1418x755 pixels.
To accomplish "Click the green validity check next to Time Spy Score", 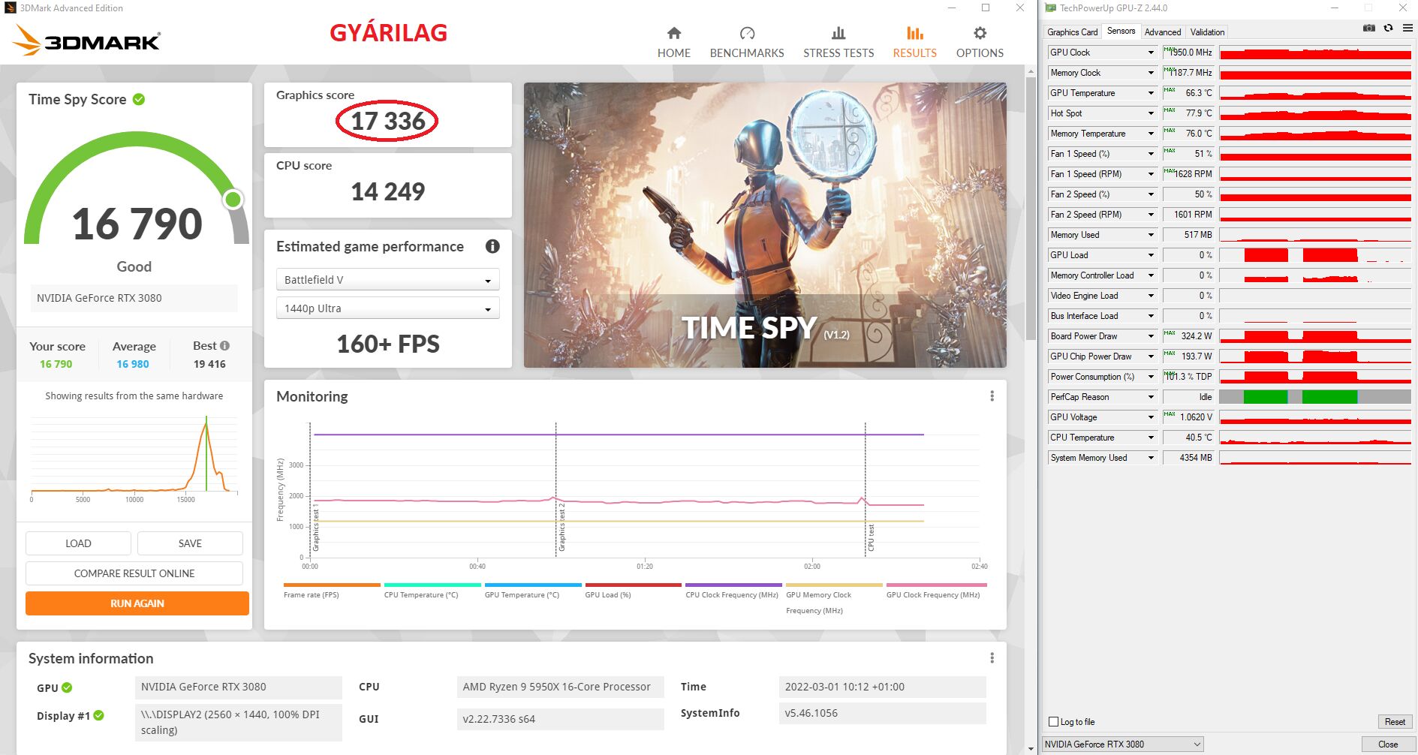I will (139, 99).
